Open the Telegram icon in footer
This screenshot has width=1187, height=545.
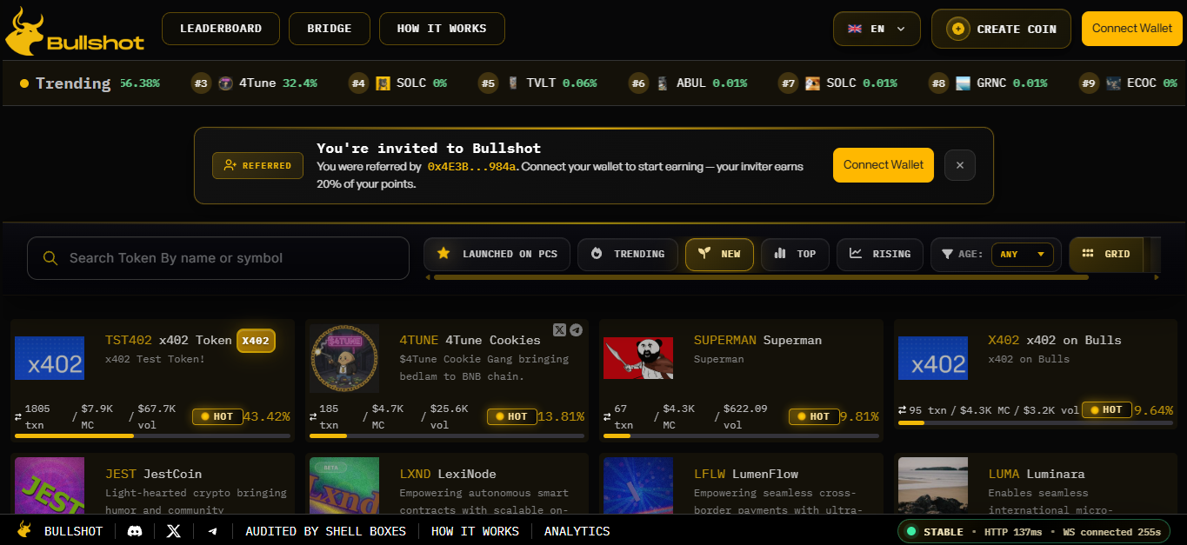click(x=212, y=531)
